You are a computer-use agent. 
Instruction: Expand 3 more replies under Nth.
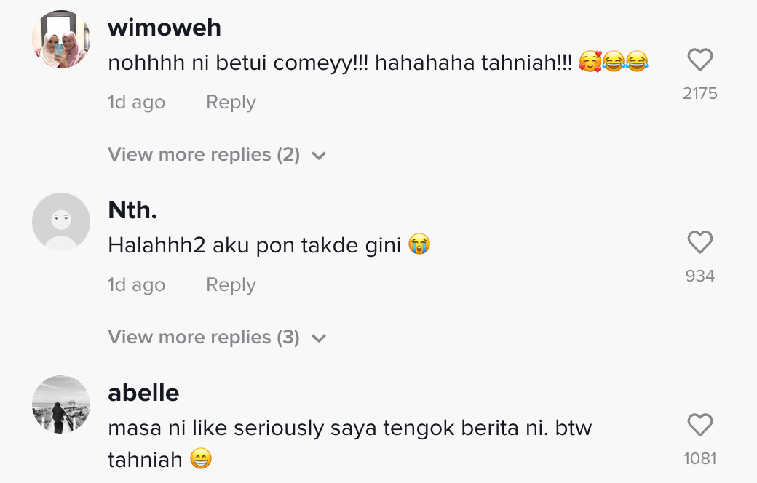pos(204,338)
